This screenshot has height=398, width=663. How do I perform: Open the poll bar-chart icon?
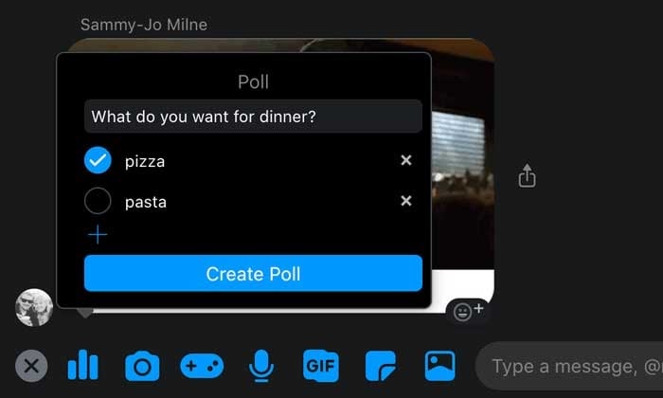(83, 365)
